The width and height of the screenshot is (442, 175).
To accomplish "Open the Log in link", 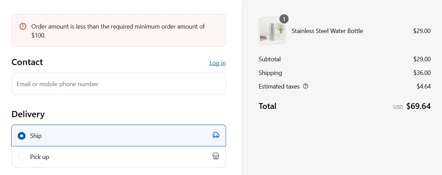I will point(217,63).
